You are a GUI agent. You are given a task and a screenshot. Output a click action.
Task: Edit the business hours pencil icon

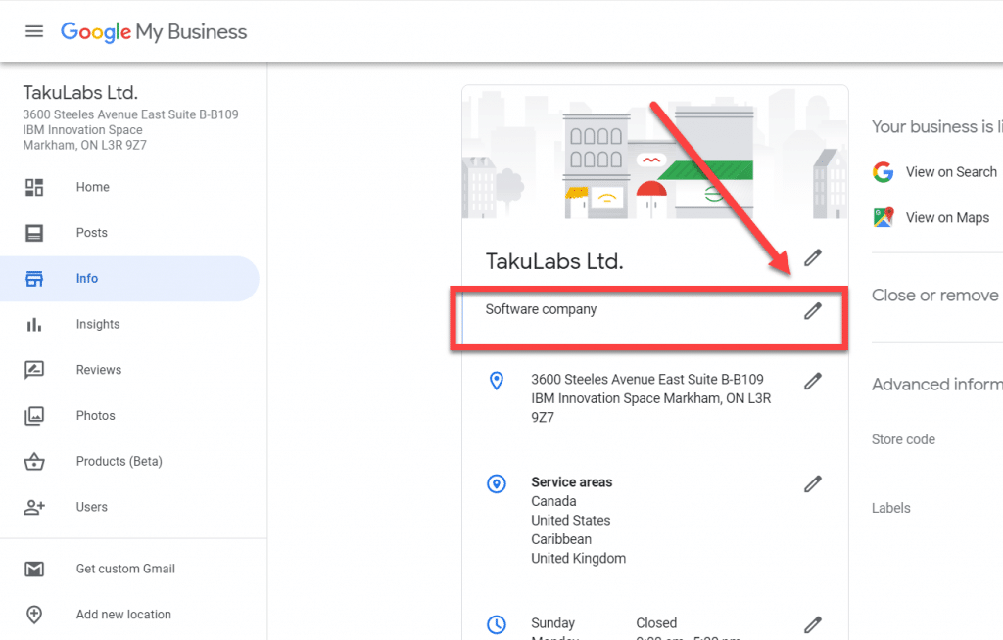click(812, 624)
